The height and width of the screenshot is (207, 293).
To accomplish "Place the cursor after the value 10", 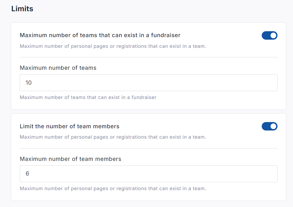I will tap(32, 83).
